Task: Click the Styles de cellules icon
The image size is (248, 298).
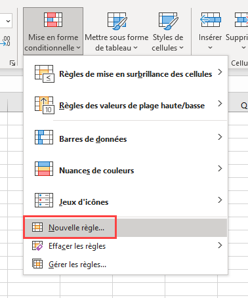Action: coord(168,21)
